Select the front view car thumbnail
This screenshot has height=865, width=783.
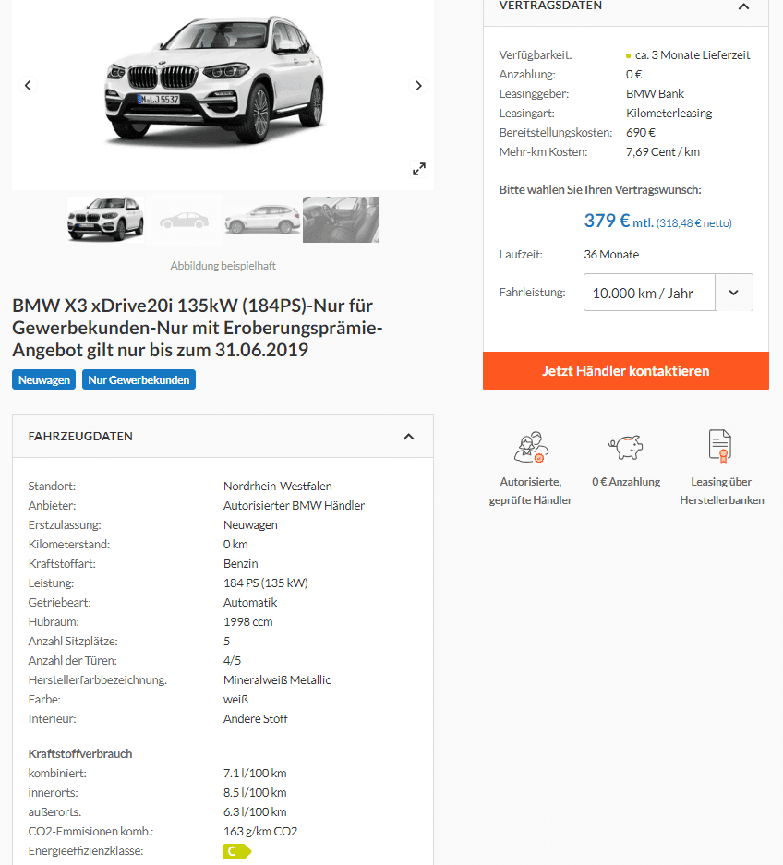(106, 220)
